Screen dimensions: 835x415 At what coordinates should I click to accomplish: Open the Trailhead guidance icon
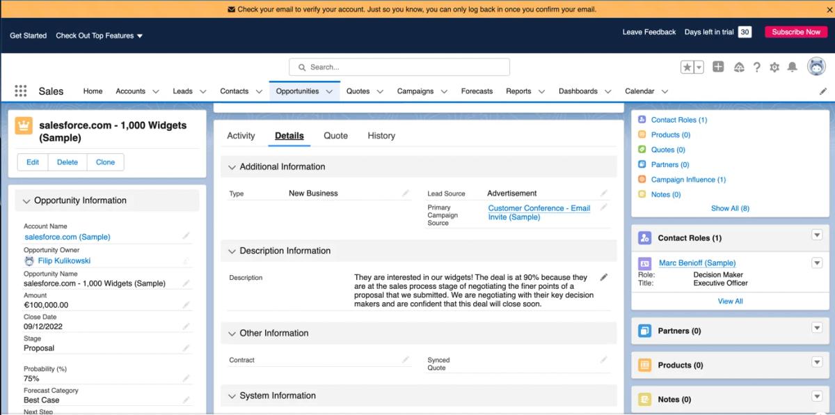pyautogui.click(x=739, y=67)
